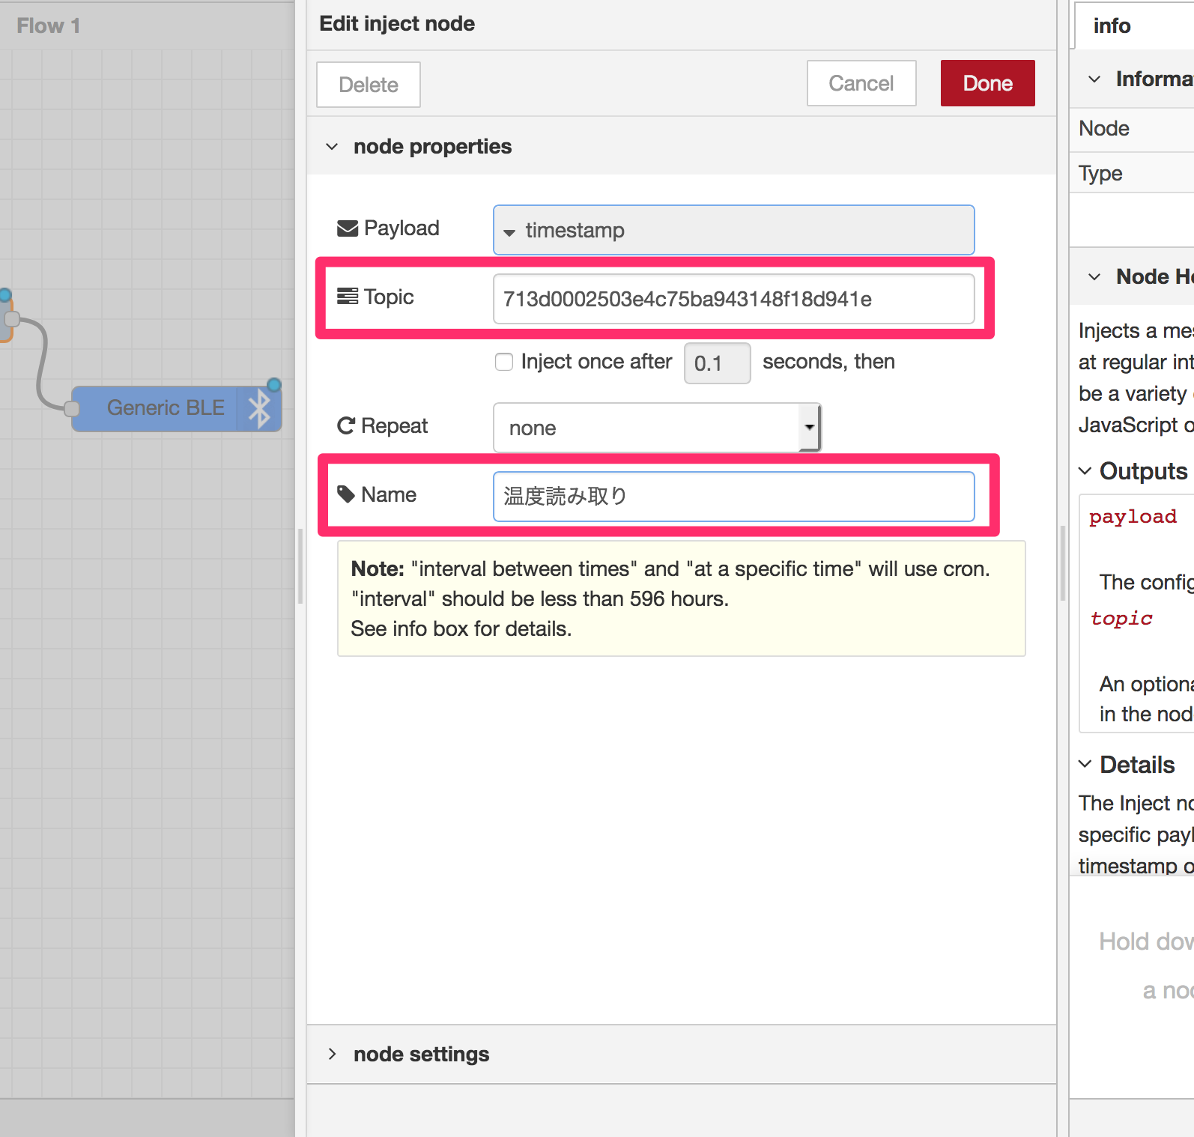Click the Topic list icon
This screenshot has height=1137, width=1194.
coord(348,297)
